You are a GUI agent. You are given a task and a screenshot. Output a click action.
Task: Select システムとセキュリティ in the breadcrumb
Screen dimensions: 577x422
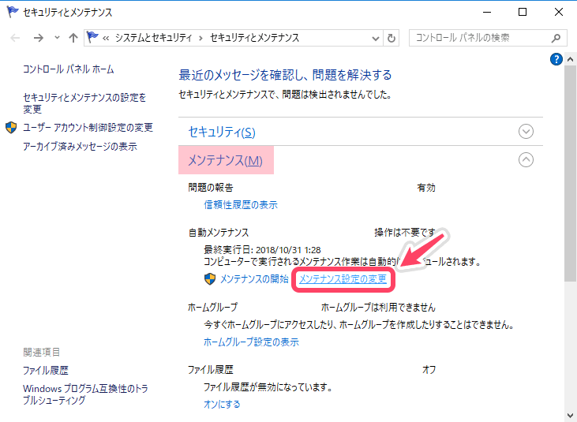tap(154, 38)
